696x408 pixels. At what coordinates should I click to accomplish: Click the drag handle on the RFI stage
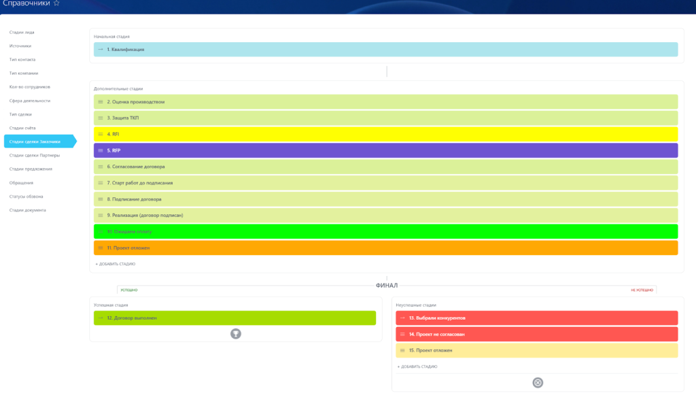pos(101,135)
